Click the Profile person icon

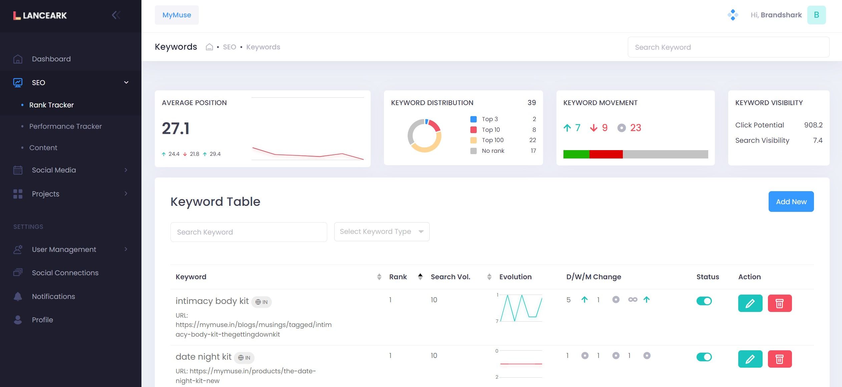click(18, 320)
